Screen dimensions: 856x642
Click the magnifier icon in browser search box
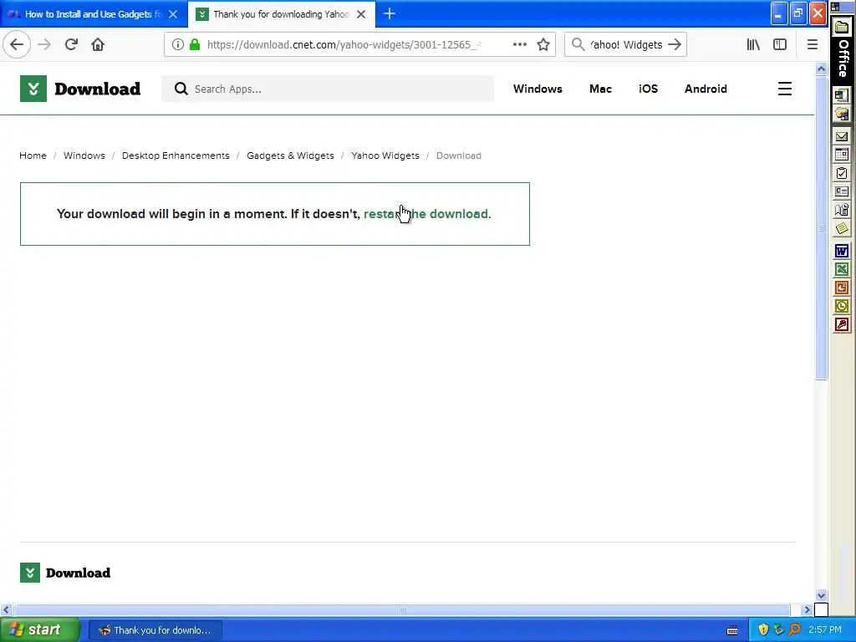point(578,44)
